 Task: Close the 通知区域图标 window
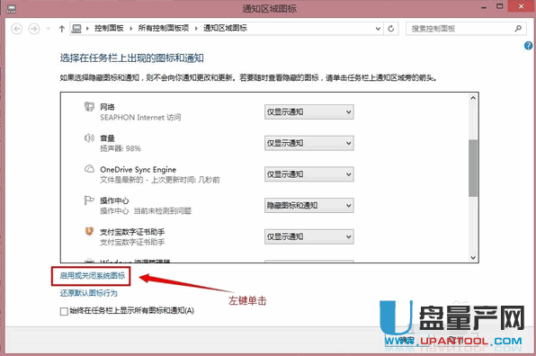point(522,6)
